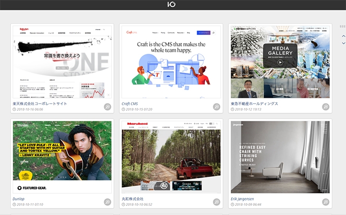Viewport: 346px width, 215px height.
Task: Click the IO logo in the header
Action: (172, 5)
